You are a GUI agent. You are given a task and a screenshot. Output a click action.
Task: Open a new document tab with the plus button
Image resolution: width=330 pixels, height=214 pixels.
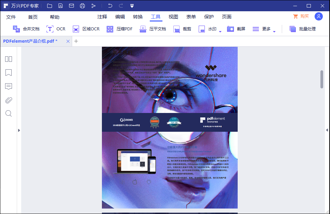click(x=76, y=41)
